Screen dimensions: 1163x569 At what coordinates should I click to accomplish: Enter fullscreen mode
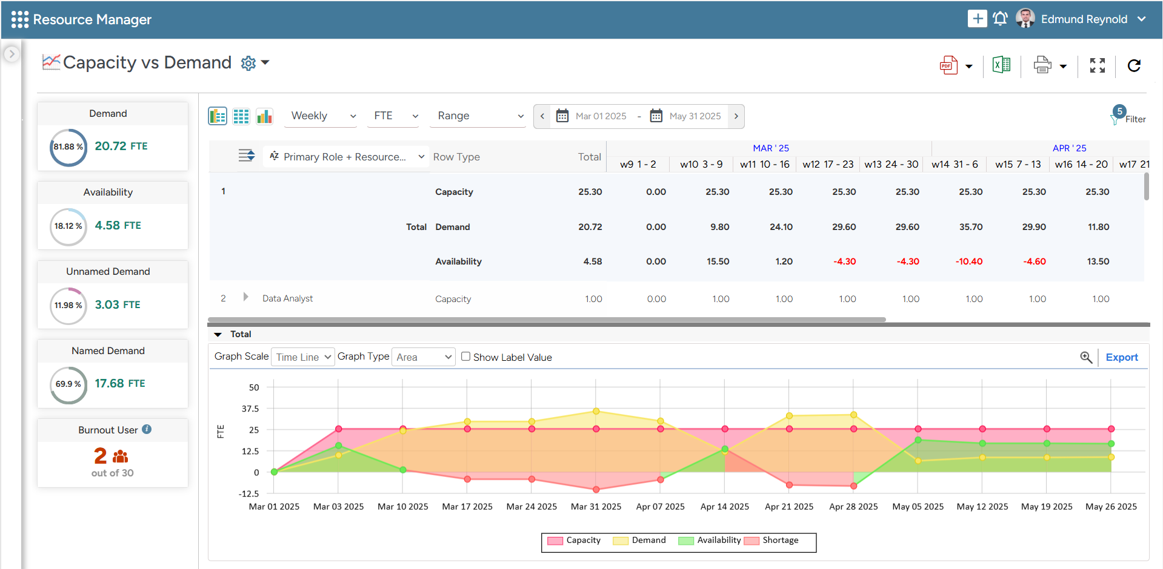pos(1097,65)
